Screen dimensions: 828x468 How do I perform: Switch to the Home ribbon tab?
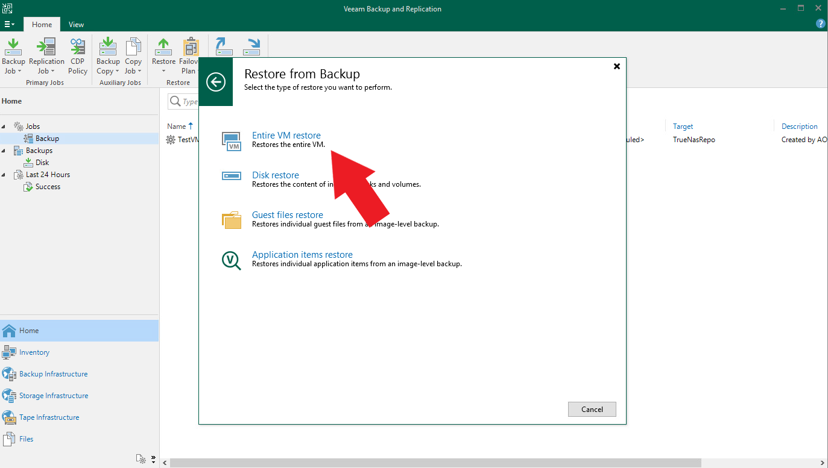coord(42,25)
